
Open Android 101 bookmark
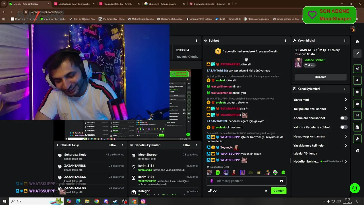point(199,19)
